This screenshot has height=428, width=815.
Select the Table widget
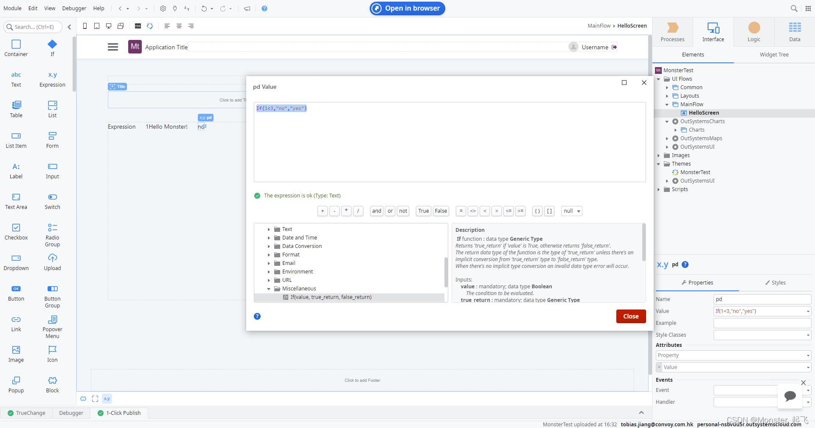[16, 109]
